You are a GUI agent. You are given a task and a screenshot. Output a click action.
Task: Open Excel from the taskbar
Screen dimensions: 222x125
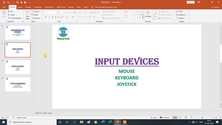110,122
